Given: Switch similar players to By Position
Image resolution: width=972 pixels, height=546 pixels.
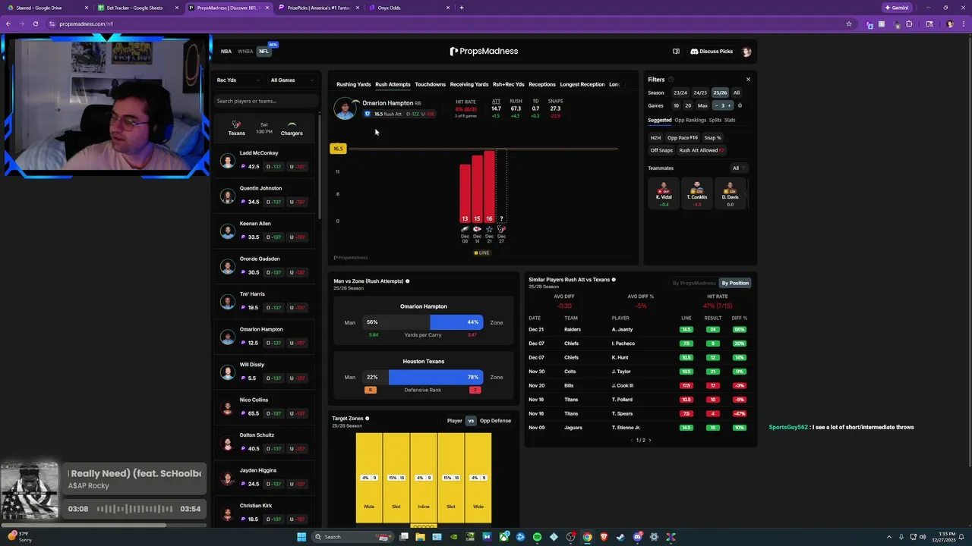Looking at the screenshot, I should tap(735, 283).
